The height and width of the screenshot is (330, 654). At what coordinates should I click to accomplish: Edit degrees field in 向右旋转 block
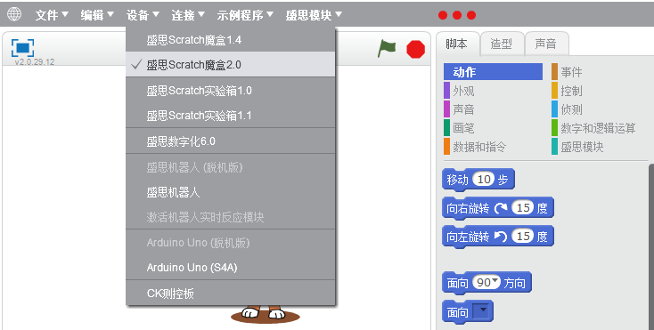pyautogui.click(x=523, y=207)
